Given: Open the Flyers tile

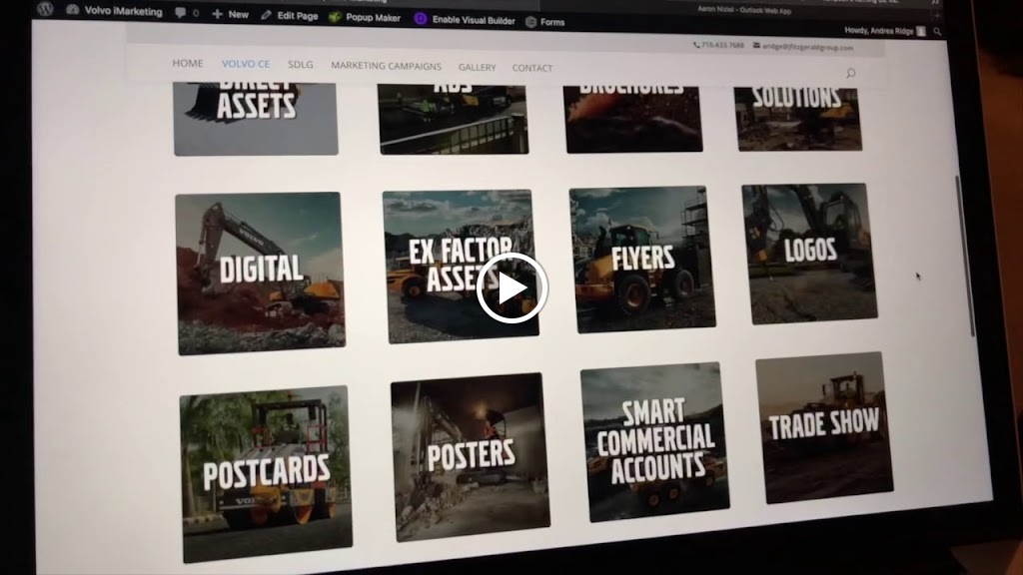Looking at the screenshot, I should 642,260.
